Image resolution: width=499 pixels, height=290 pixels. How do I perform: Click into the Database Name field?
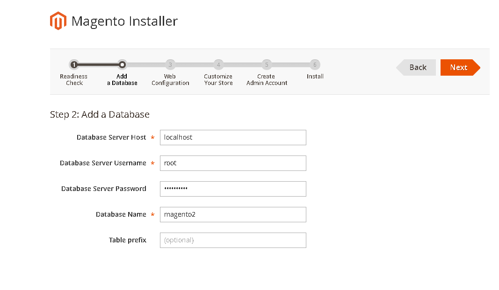click(x=233, y=215)
